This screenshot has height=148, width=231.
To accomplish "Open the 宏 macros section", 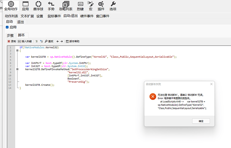I will [x=90, y=6].
